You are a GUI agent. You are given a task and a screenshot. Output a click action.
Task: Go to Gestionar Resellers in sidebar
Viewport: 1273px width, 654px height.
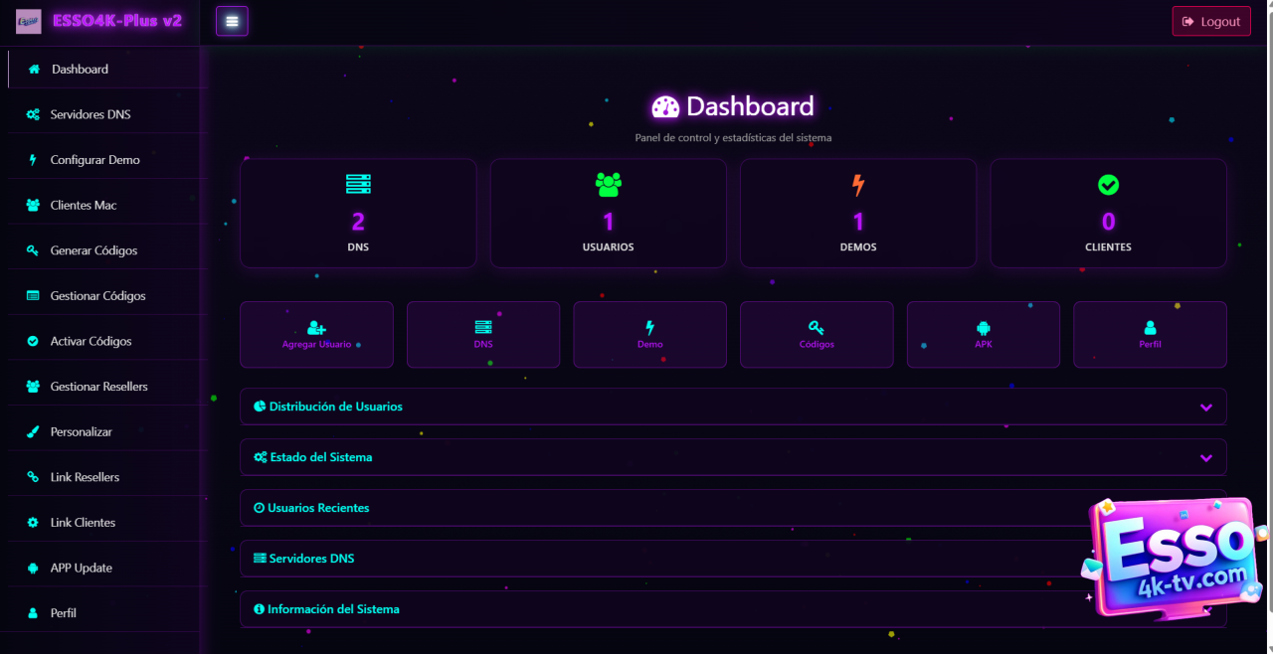[x=98, y=387]
